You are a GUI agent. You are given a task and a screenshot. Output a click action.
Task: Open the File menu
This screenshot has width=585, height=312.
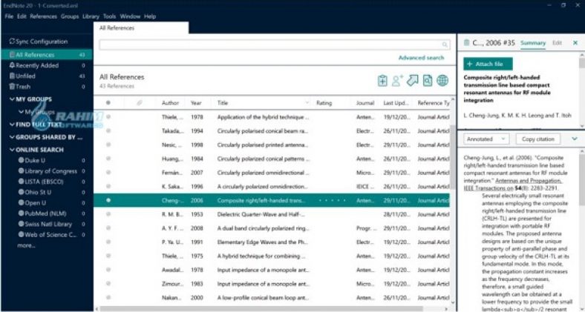click(x=9, y=16)
